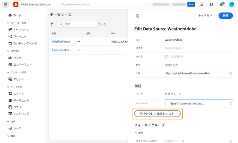Screen dimensions: 238x143
Task: Collapse the ジャーニー管理 section
Action: [x=8, y=23]
